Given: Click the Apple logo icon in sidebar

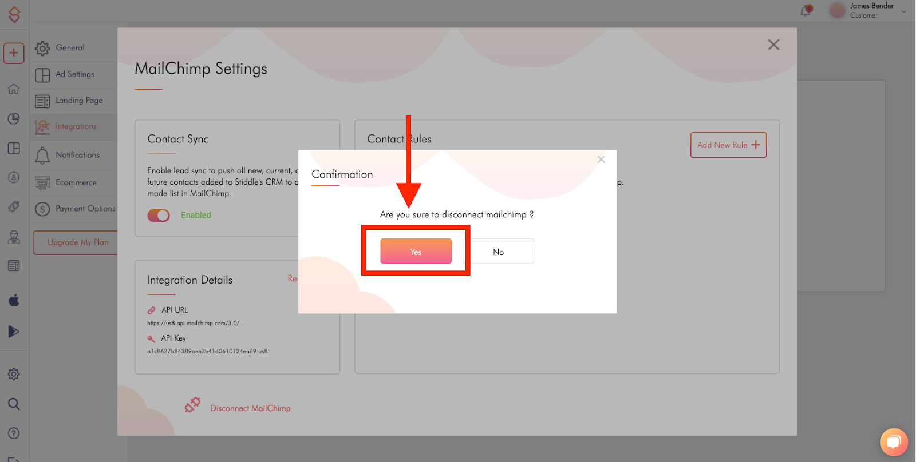Looking at the screenshot, I should (14, 300).
